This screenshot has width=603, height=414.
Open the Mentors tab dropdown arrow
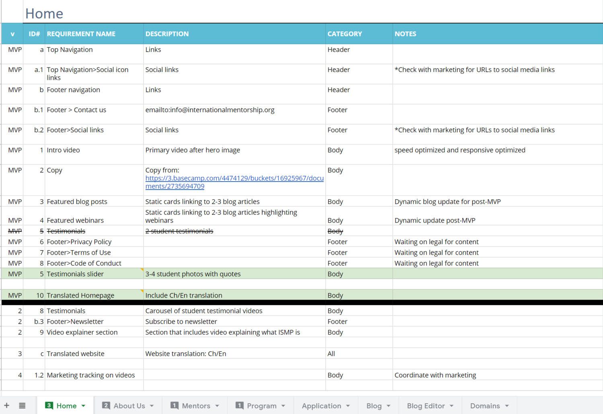(217, 406)
